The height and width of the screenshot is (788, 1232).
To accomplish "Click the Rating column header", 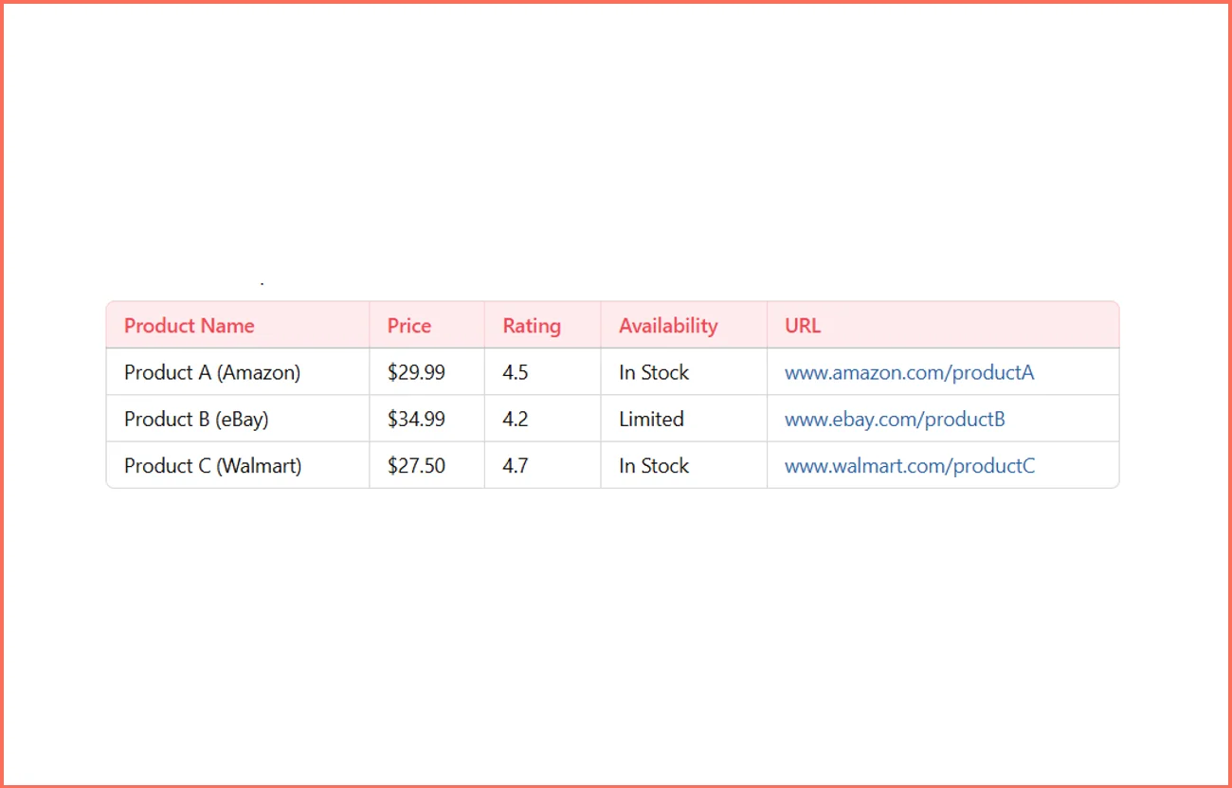I will (x=530, y=325).
